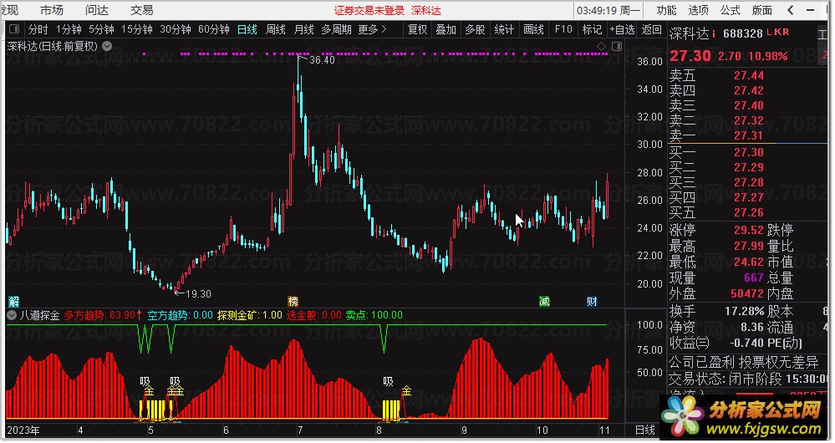Open the 选项 menu
This screenshot has width=835, height=443.
pos(698,10)
